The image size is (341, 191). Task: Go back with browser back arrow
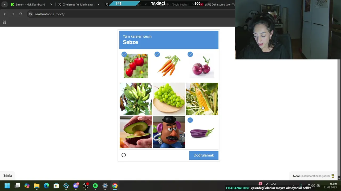click(x=5, y=14)
